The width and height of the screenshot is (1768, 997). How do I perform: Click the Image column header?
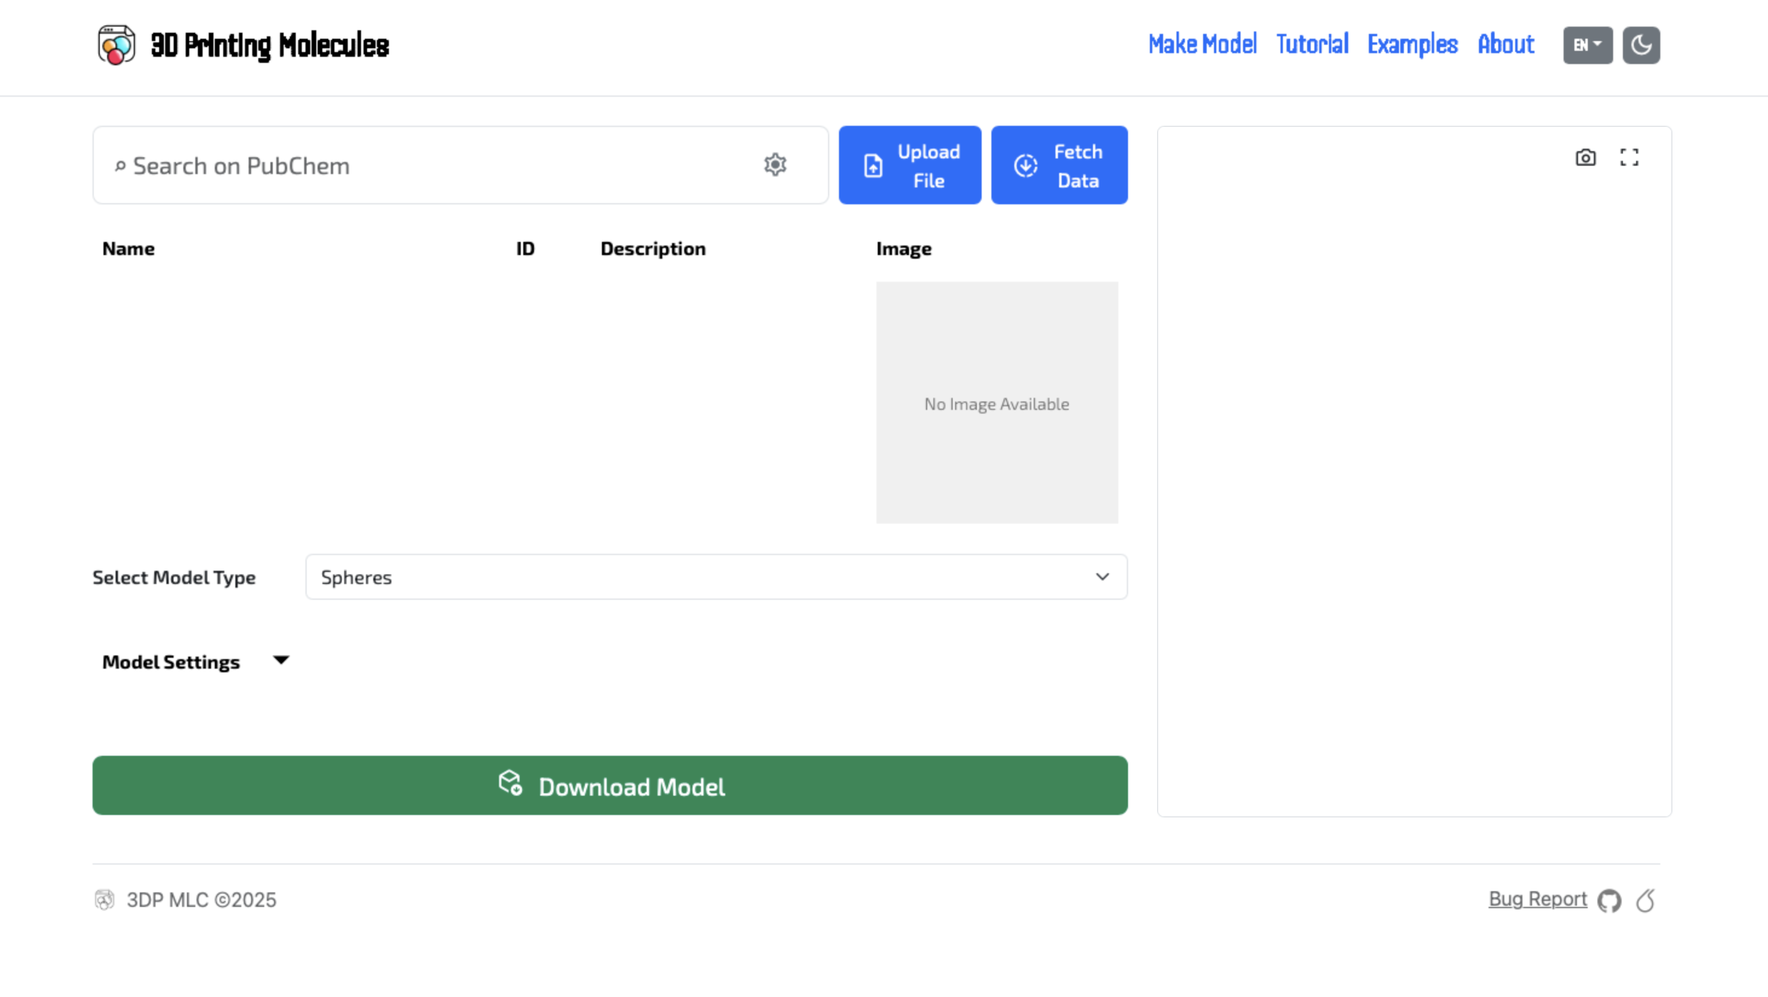(903, 248)
